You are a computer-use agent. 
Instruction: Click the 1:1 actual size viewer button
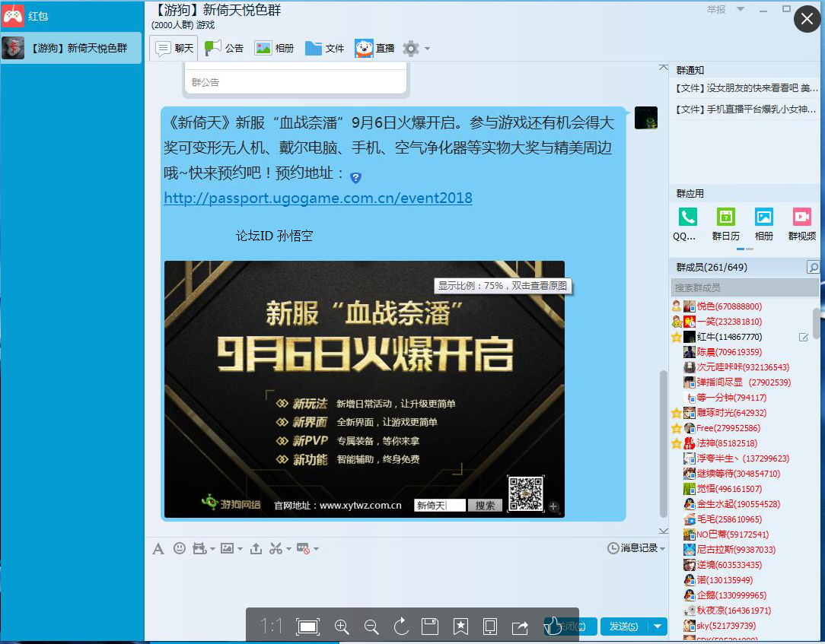click(271, 626)
